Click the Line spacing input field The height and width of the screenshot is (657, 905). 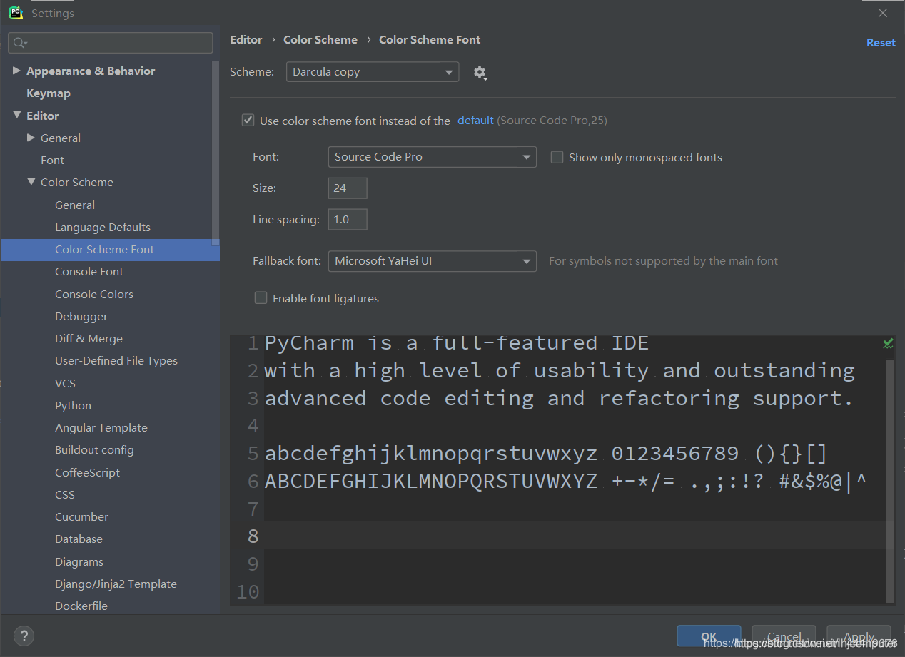(348, 220)
